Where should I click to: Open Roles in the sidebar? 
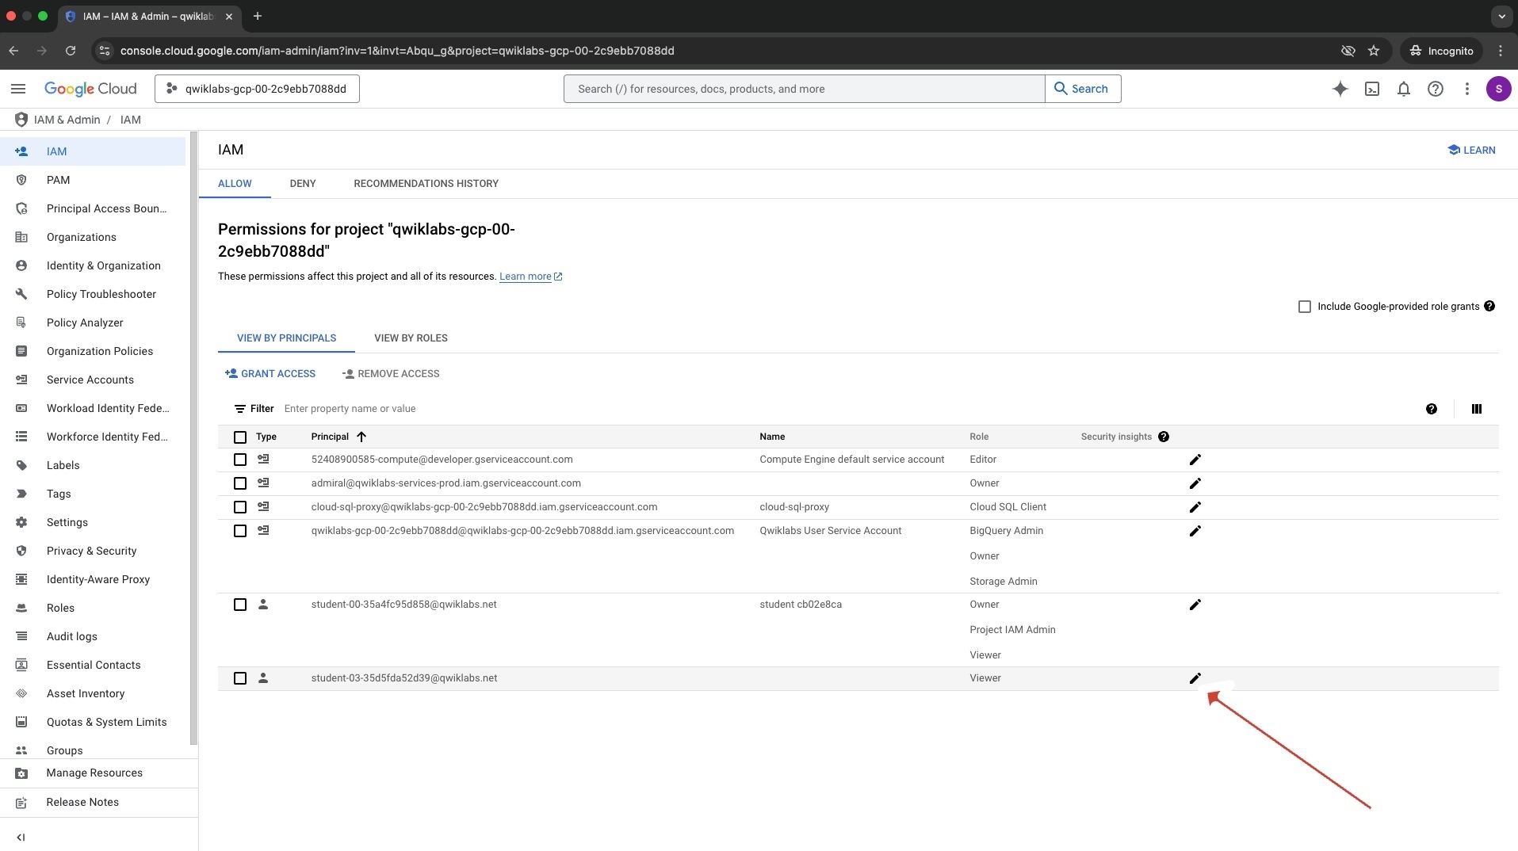(60, 608)
